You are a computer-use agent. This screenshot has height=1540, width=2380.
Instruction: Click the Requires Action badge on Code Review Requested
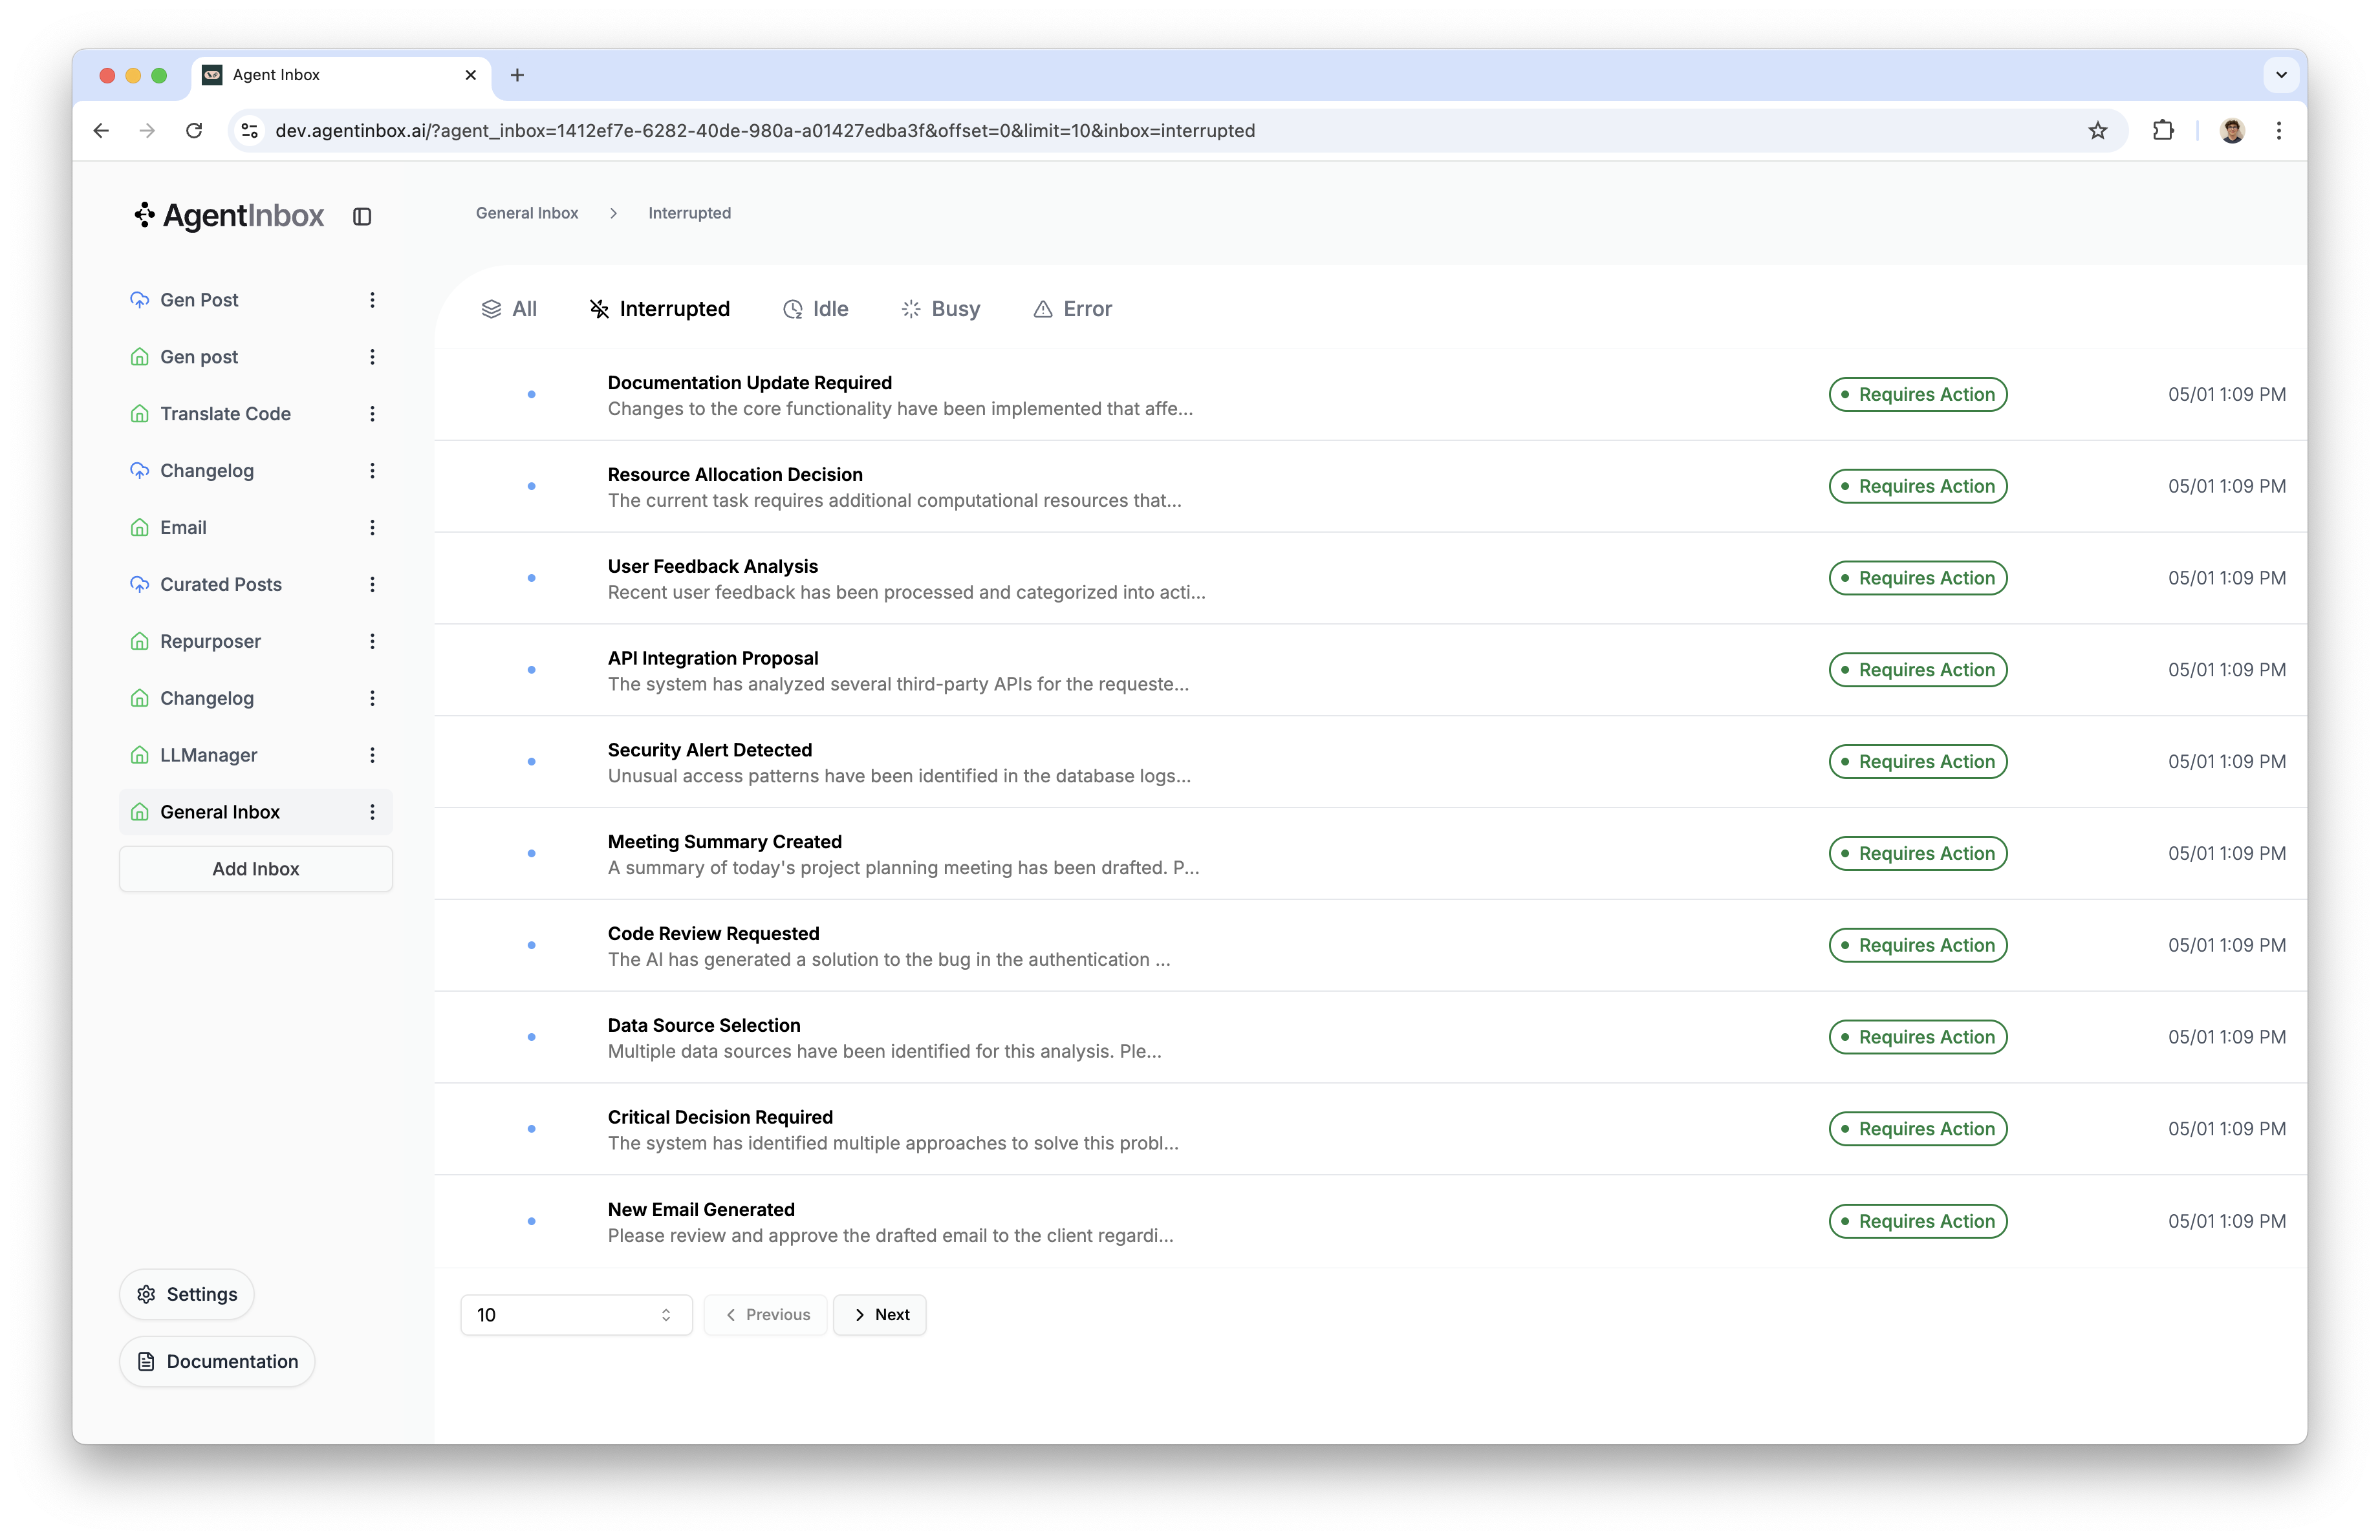pyautogui.click(x=1917, y=945)
